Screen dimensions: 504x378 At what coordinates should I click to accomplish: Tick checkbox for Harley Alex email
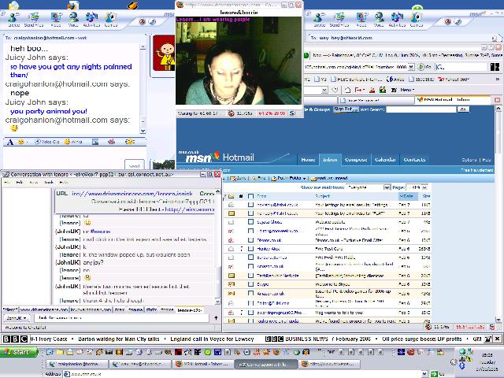coord(250,249)
